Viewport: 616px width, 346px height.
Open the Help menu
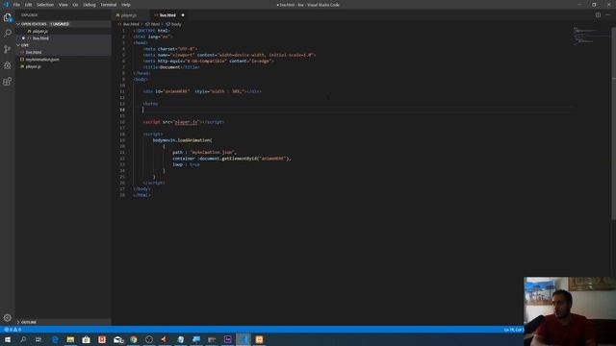coord(126,5)
